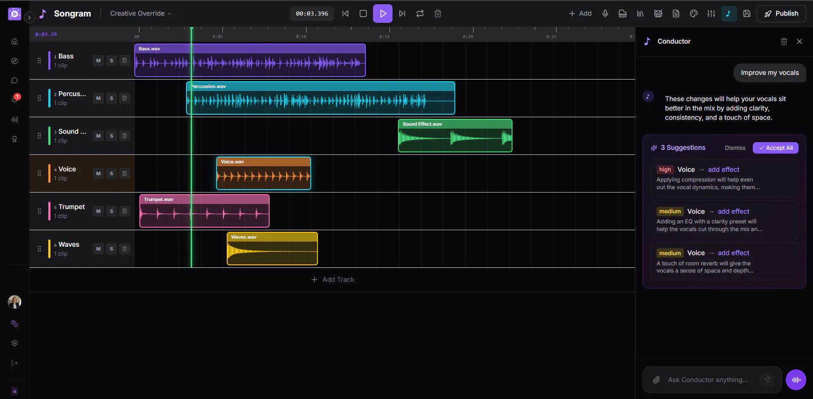Screen dimensions: 813x399
Task: Open the medium Voice room reverb suggestion
Action: (724, 261)
